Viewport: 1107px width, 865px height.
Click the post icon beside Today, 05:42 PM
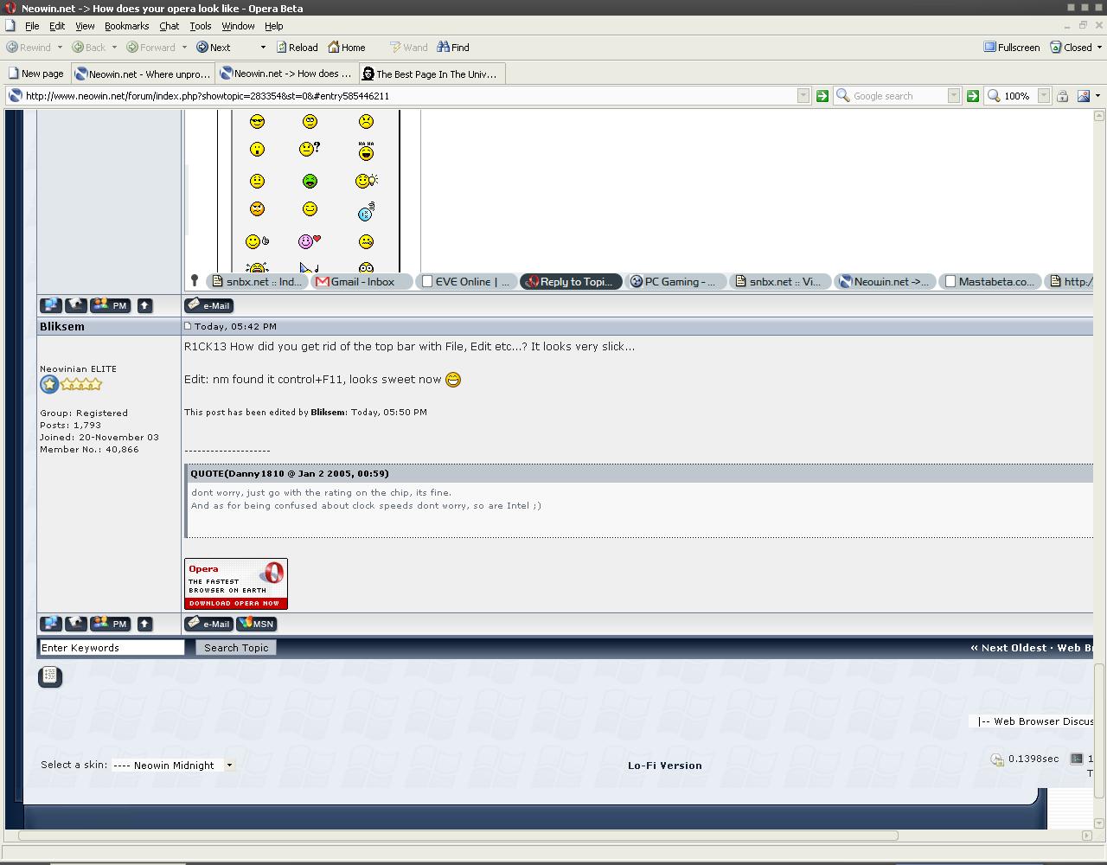coord(188,326)
